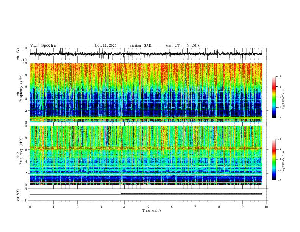Click the time axis tick label "4"
300x232 pixels.
point(124,207)
